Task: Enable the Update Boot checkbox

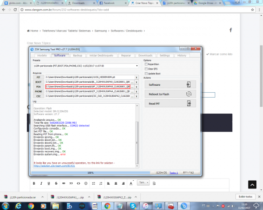Action: coord(146,73)
